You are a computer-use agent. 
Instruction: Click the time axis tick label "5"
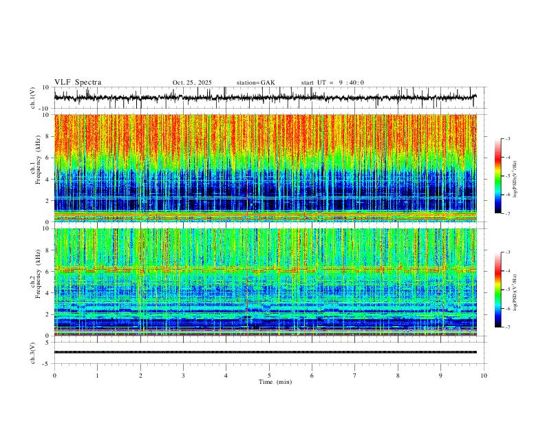click(x=269, y=376)
